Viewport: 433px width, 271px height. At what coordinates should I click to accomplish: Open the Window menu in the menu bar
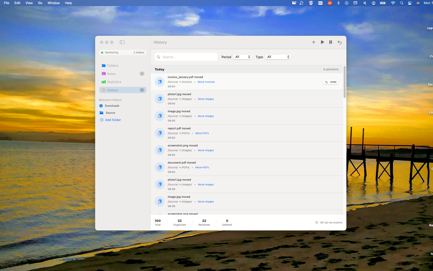pyautogui.click(x=53, y=3)
